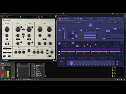Click the long purple bar across the sequencer
This screenshot has width=126, height=94.
91,49
